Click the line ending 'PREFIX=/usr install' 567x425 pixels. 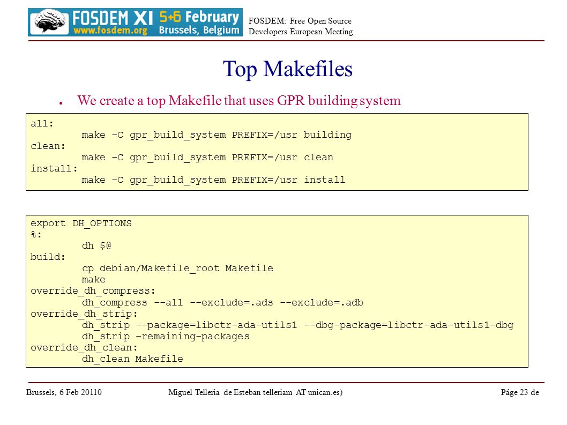tap(213, 180)
